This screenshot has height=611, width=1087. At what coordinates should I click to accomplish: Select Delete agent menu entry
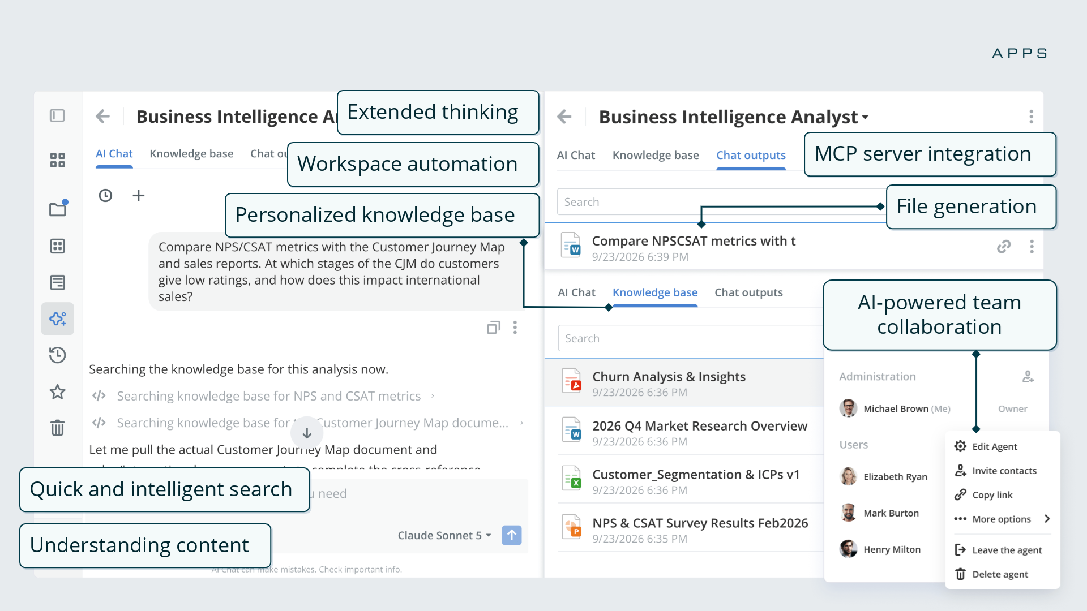point(1000,574)
